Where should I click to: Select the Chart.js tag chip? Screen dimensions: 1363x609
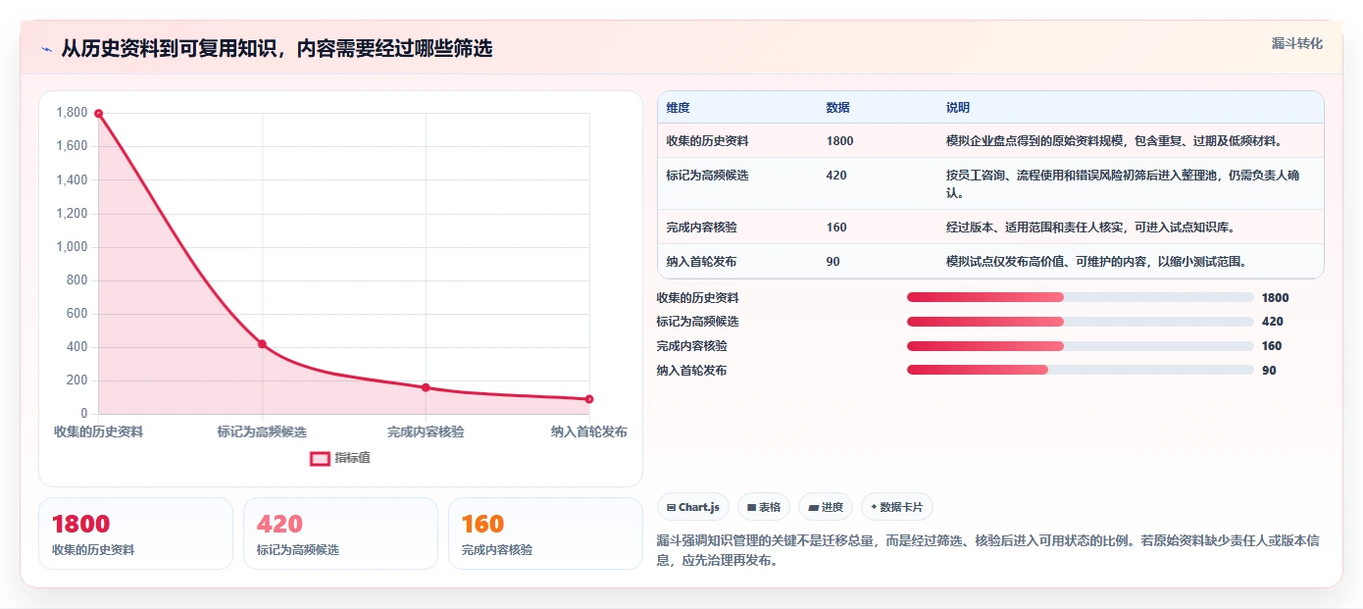tap(692, 507)
